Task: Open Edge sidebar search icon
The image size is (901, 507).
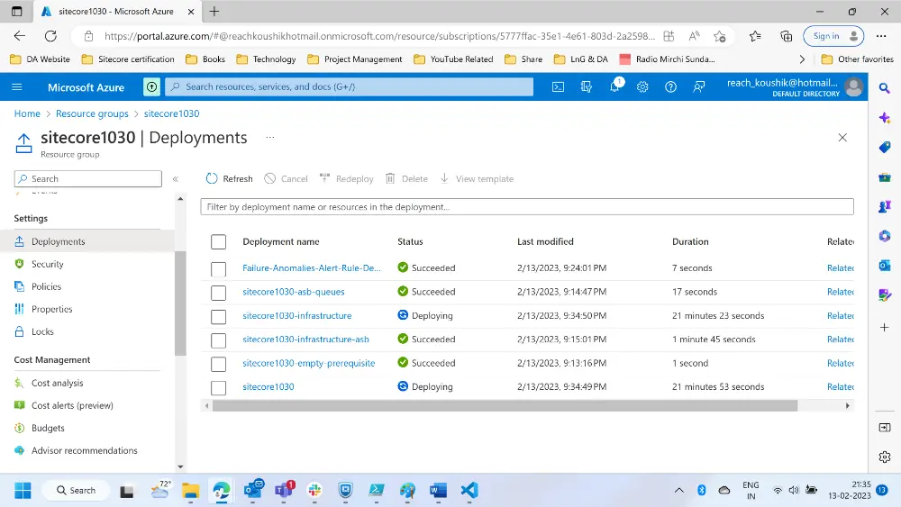Action: coord(885,88)
